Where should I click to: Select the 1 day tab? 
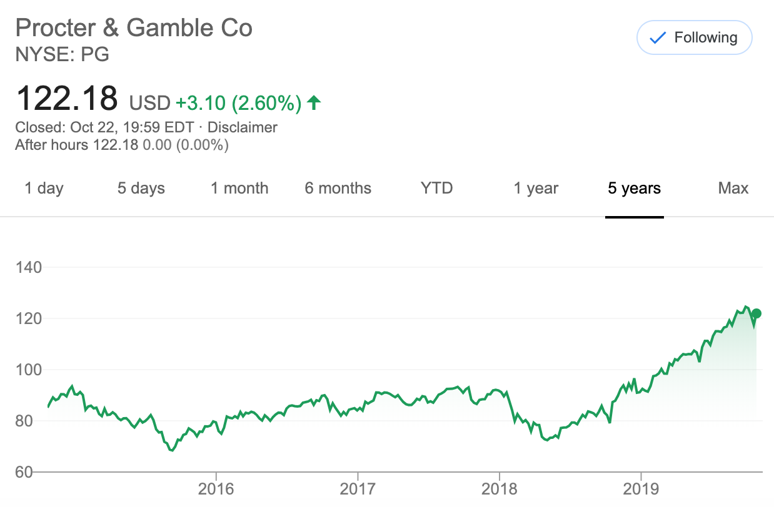[x=44, y=189]
